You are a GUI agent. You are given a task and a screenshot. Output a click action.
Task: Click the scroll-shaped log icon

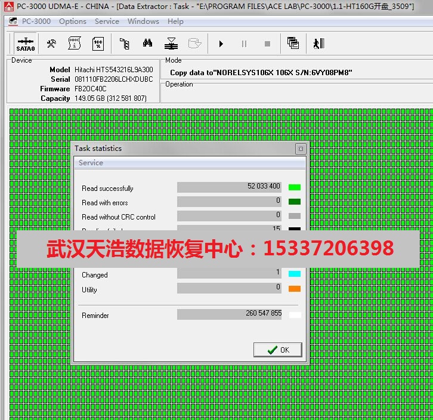(x=75, y=44)
